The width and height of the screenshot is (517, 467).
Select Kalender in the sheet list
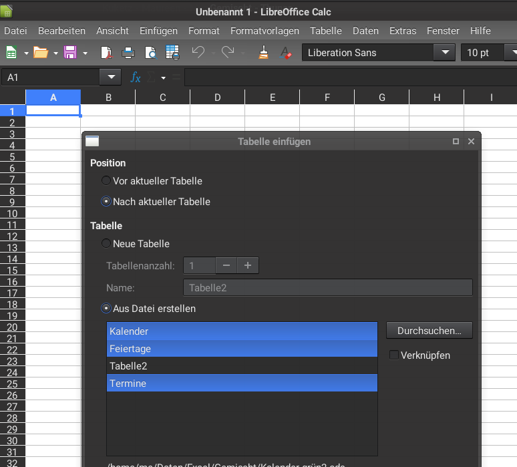coord(242,331)
